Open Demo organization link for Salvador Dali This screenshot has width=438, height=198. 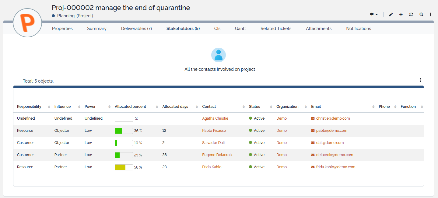point(282,143)
